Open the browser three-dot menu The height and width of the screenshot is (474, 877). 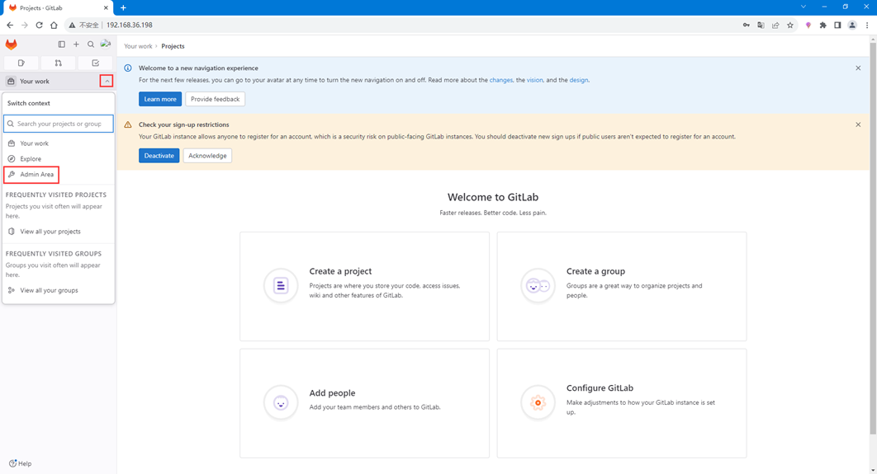867,25
